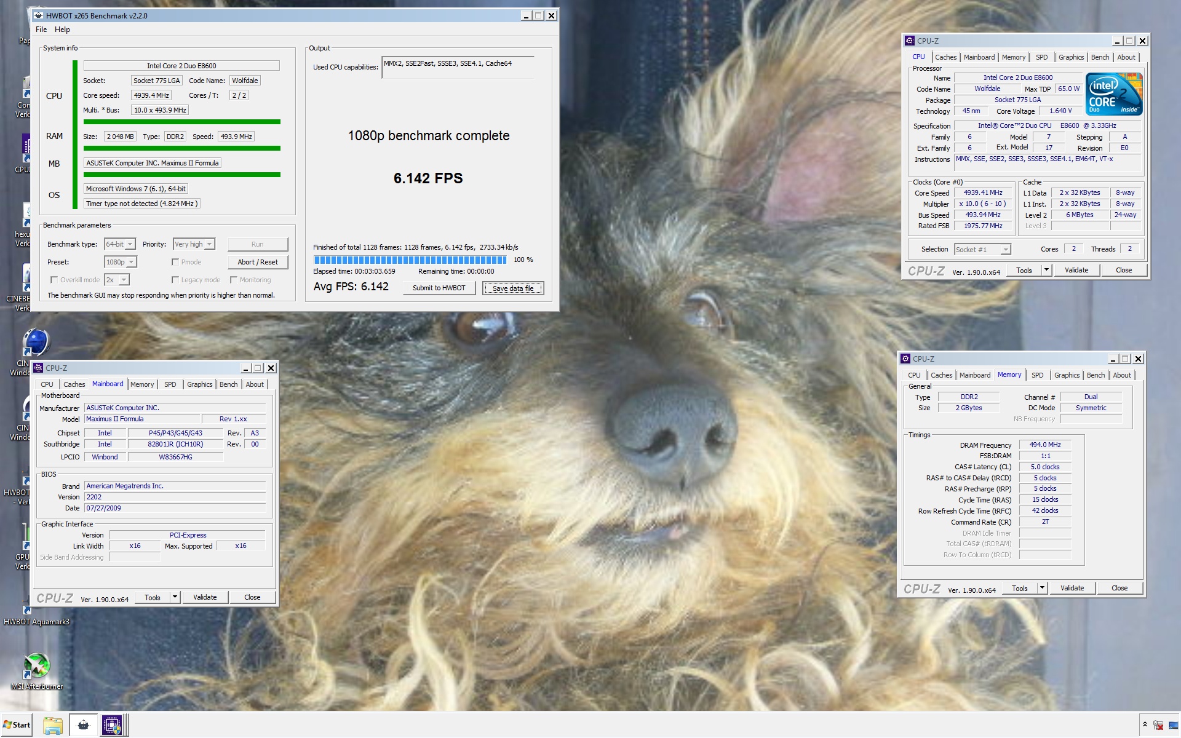The width and height of the screenshot is (1181, 738).
Task: Expand Tools arrow in Mainboard window
Action: pyautogui.click(x=175, y=597)
